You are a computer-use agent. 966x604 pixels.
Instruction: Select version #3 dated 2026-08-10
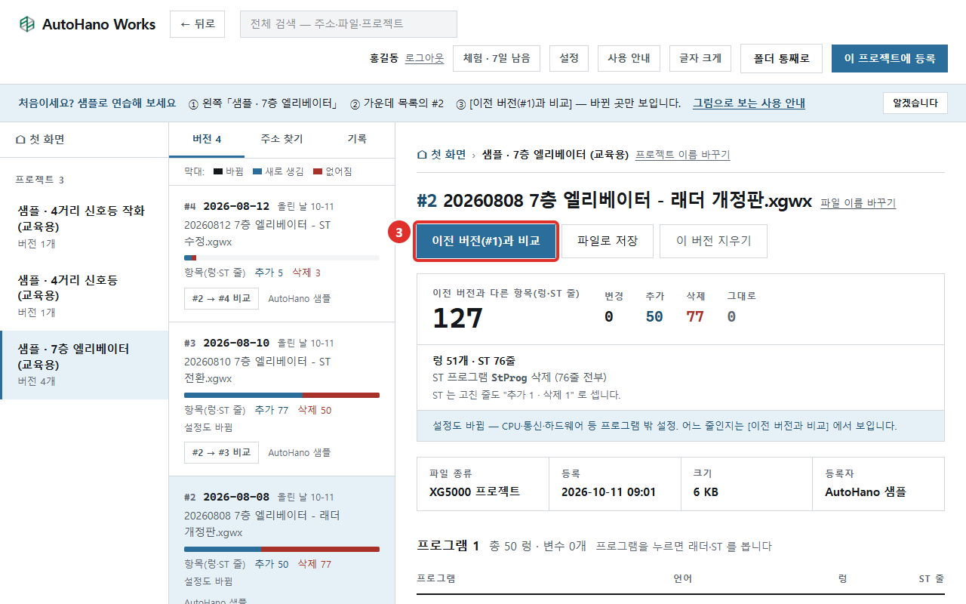click(x=281, y=399)
